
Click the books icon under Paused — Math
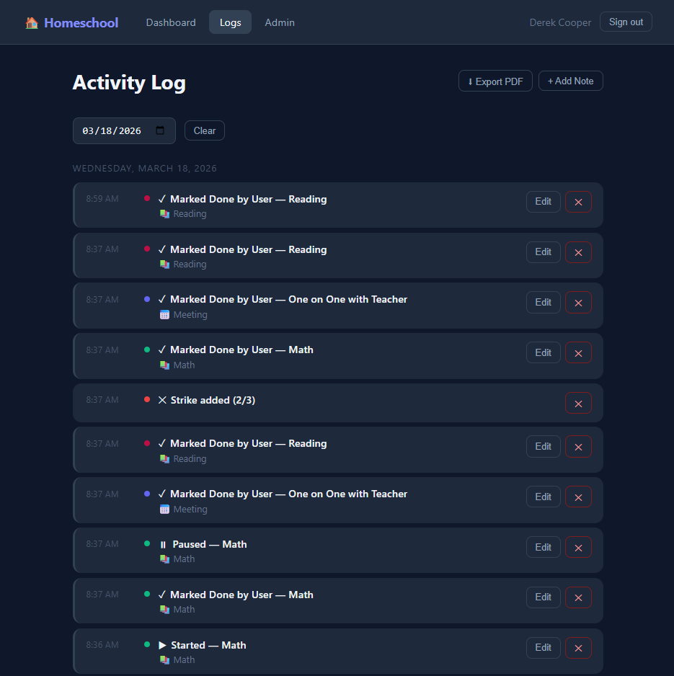pos(164,559)
